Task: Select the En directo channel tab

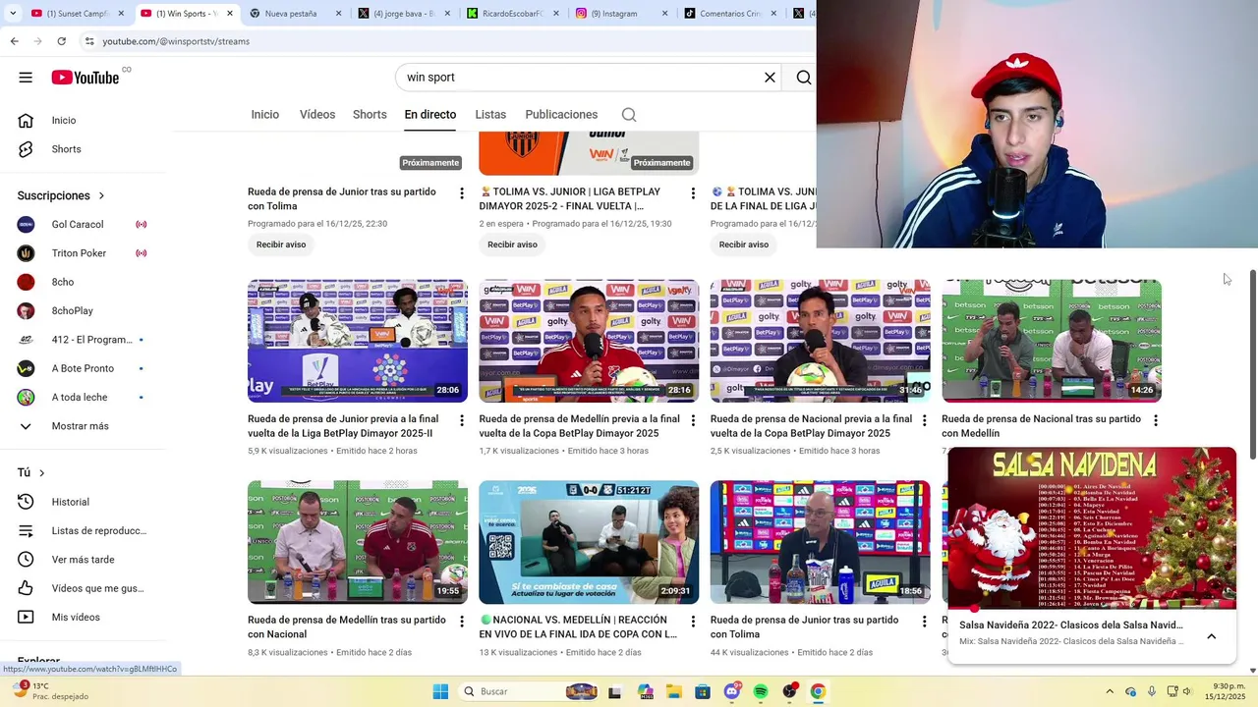Action: 430,115
